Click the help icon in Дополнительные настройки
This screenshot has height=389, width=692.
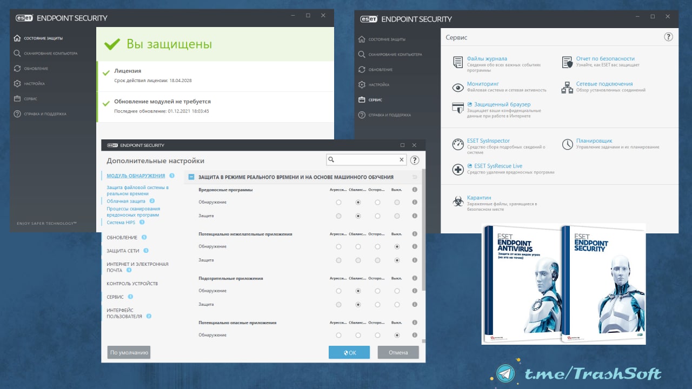[415, 160]
